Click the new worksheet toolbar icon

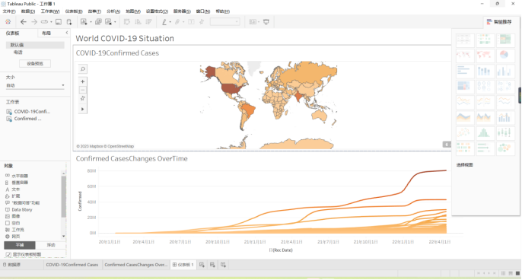tap(84, 22)
